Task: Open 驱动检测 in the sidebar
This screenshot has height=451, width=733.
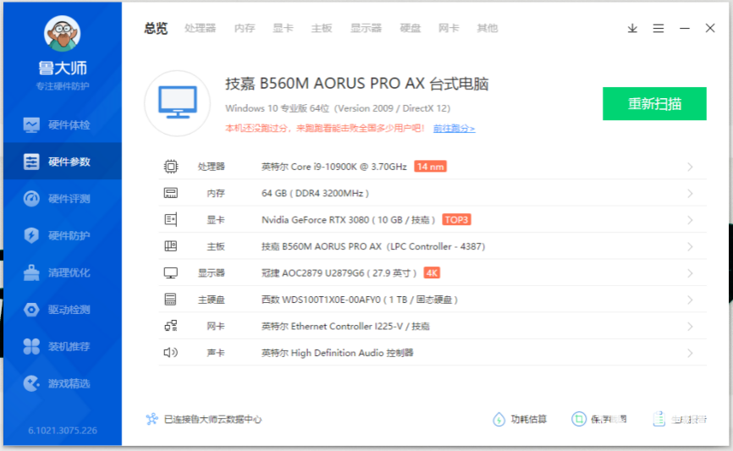Action: [x=61, y=310]
